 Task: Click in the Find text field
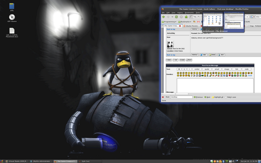(x=181, y=97)
